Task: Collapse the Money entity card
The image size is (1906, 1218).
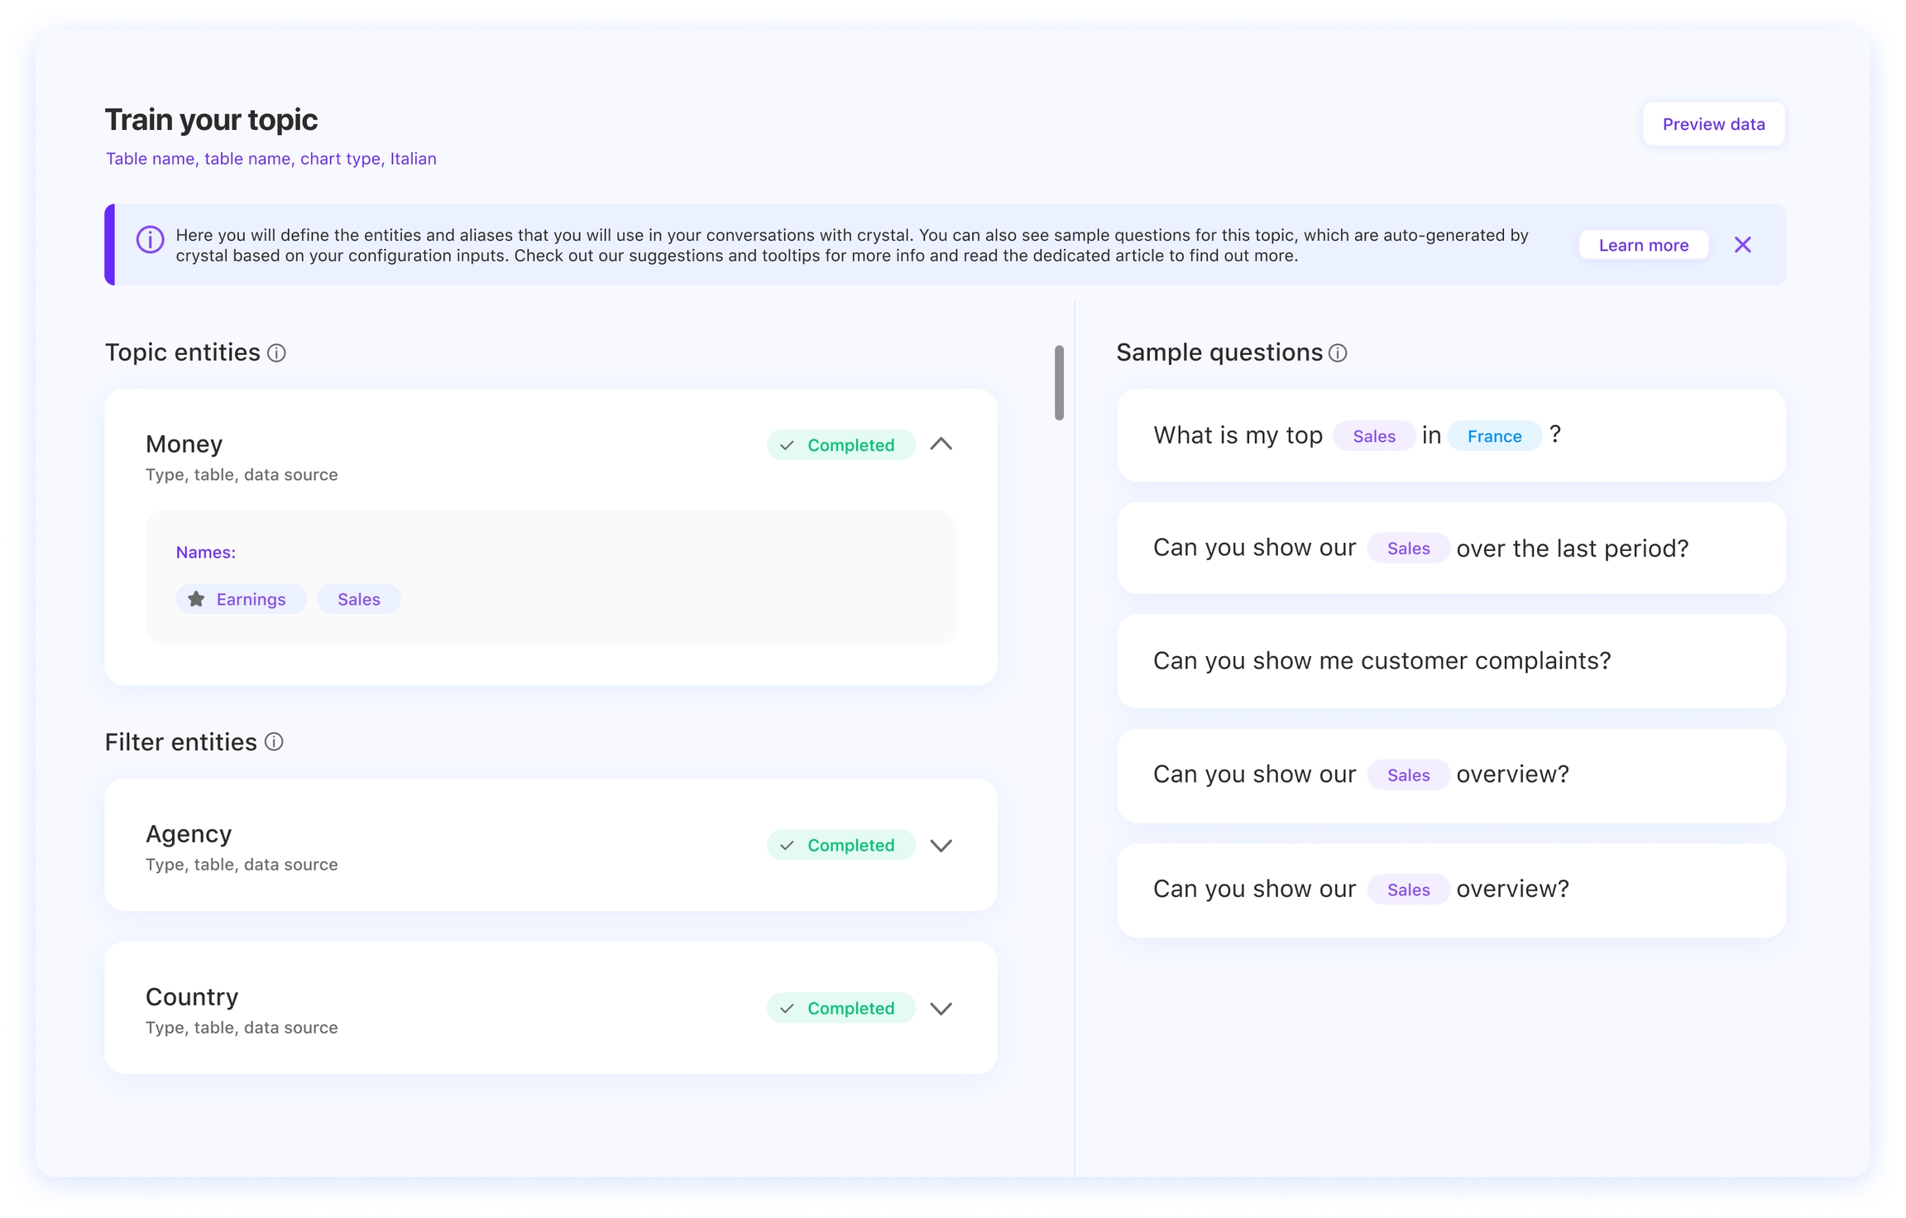Action: point(941,444)
